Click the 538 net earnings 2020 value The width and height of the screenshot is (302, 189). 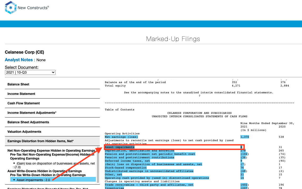point(281,137)
